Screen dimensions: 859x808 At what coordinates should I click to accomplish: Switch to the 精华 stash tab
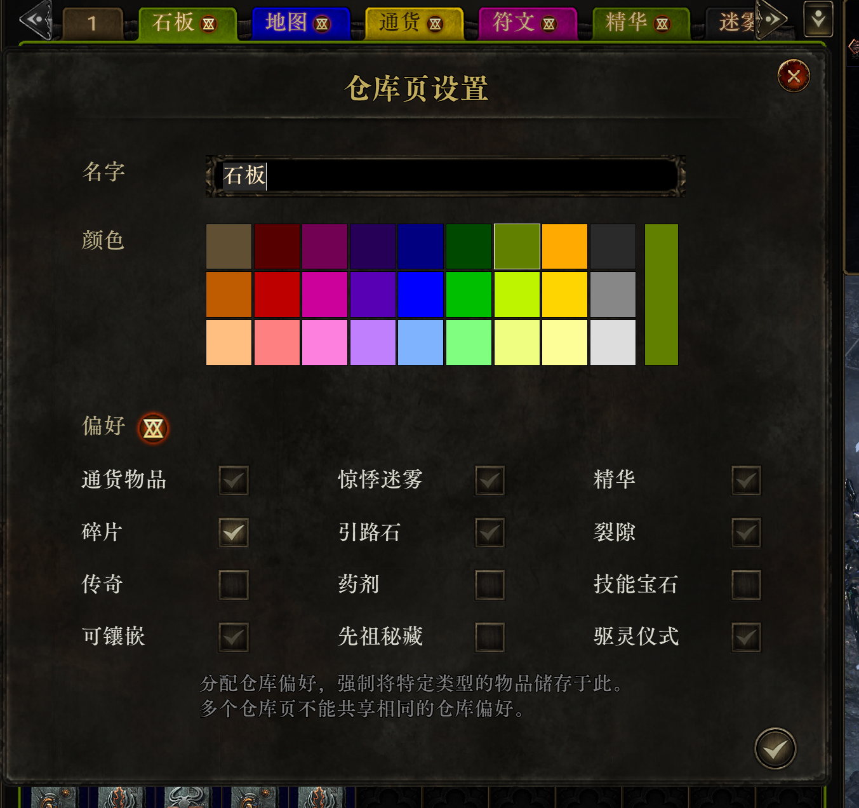pos(641,24)
